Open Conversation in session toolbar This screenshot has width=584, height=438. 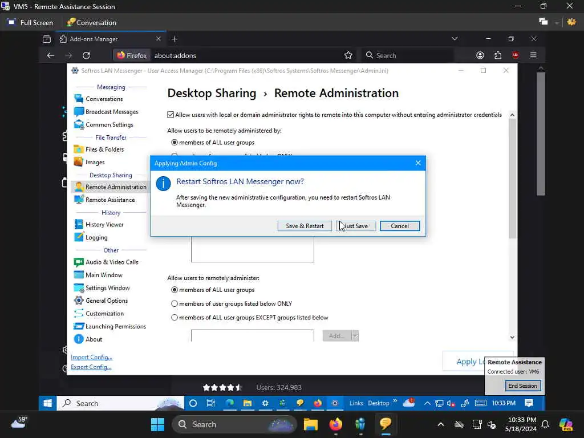pos(92,23)
